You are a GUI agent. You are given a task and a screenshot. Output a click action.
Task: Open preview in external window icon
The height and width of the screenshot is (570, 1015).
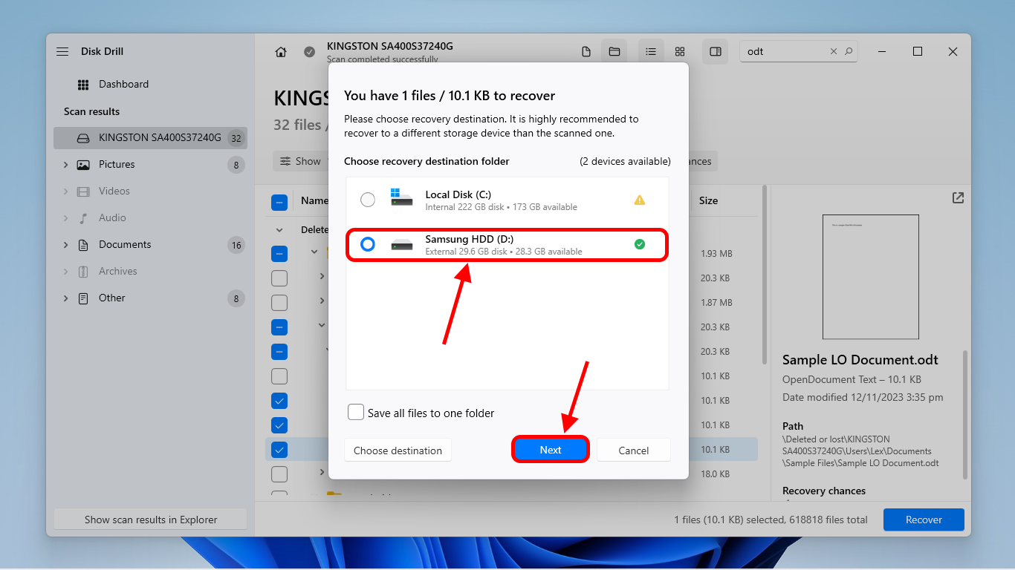[958, 197]
